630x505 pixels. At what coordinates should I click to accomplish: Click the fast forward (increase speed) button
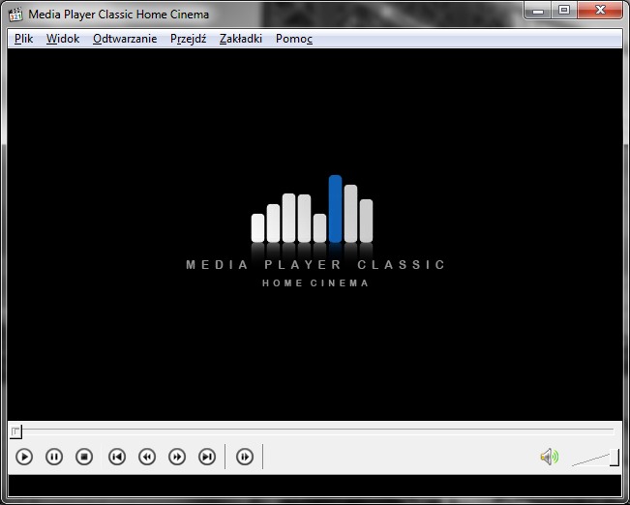pyautogui.click(x=177, y=457)
